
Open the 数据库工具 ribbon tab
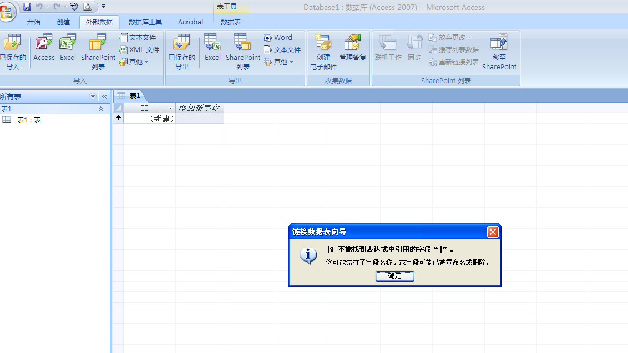[x=145, y=22]
